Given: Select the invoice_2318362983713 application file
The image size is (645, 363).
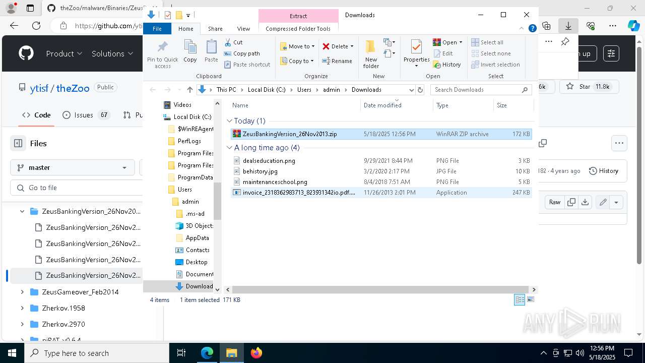Looking at the screenshot, I should pyautogui.click(x=381, y=193).
